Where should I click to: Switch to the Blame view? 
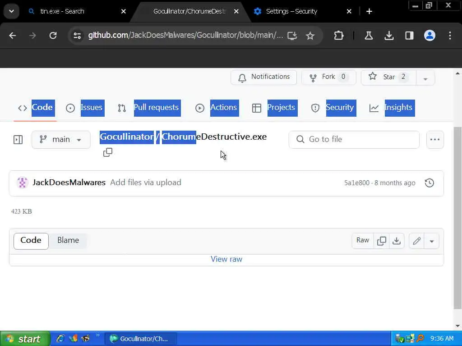[68, 241]
